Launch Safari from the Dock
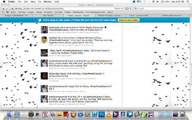Image resolution: width=192 pixels, height=120 pixels. 17,115
